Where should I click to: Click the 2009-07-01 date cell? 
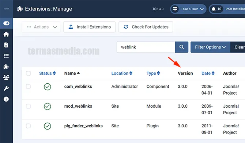point(207,110)
